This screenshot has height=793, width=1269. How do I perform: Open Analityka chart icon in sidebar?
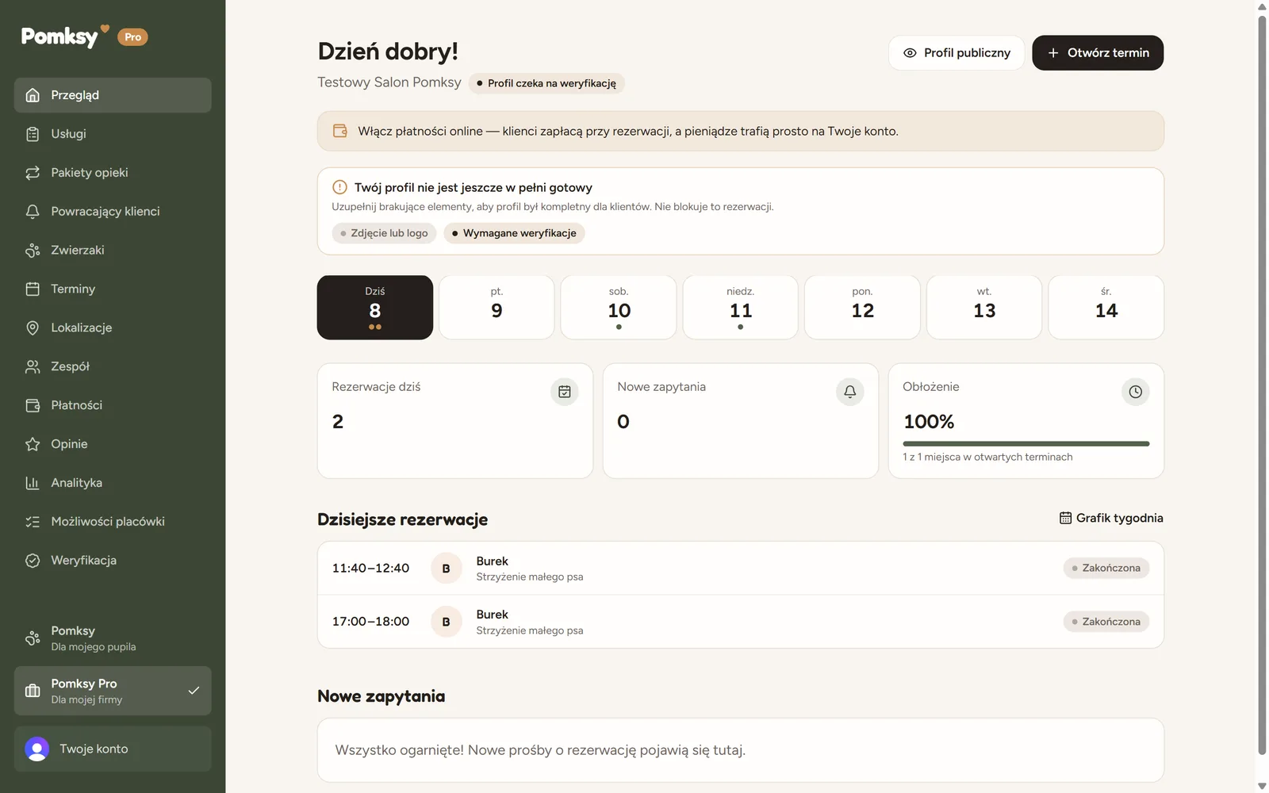(33, 483)
